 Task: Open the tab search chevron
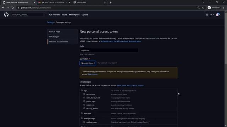203,2
